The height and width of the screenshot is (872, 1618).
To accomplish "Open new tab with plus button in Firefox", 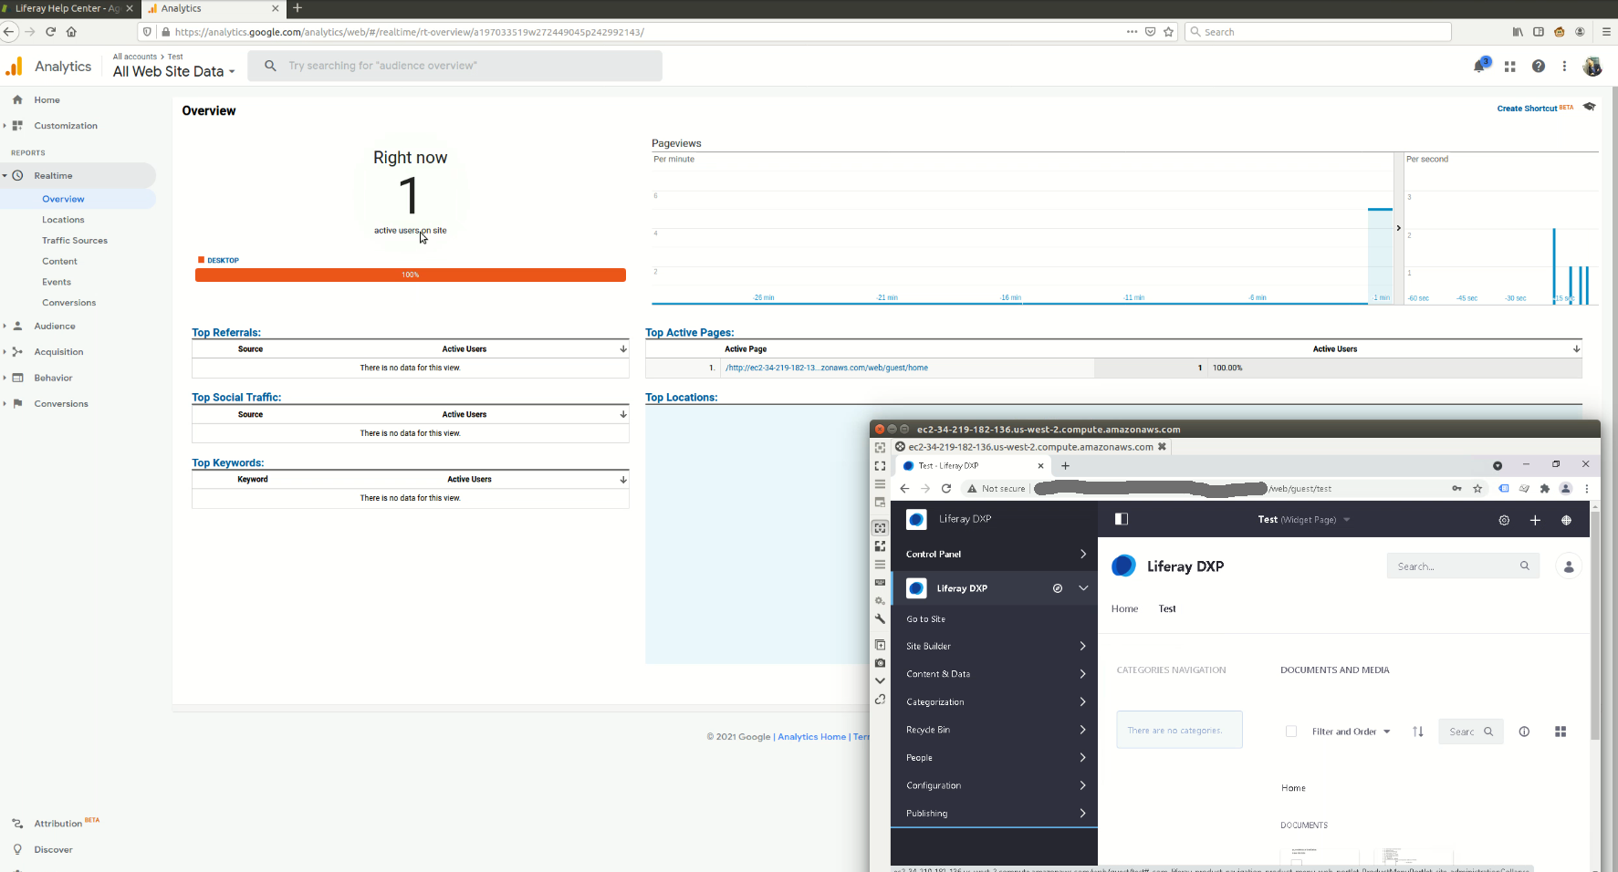I will [x=298, y=8].
